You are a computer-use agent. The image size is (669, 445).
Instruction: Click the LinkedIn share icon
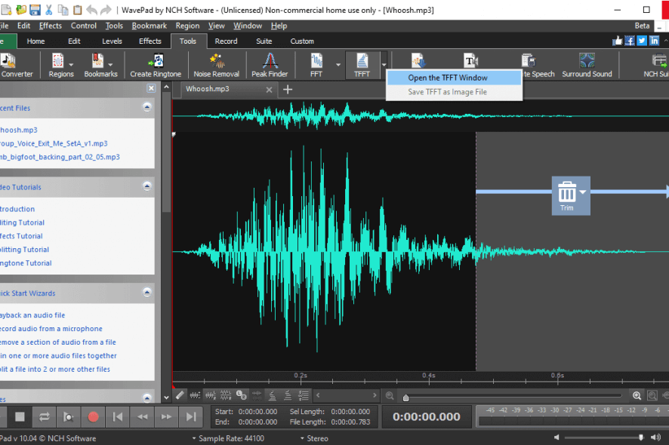click(654, 41)
